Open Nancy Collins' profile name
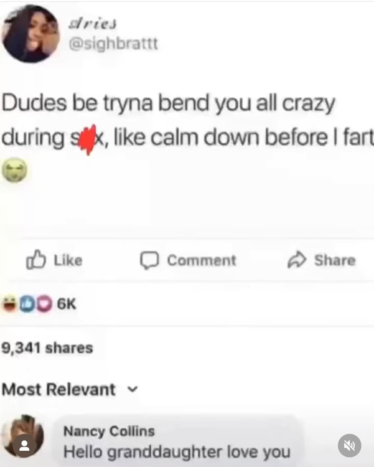The height and width of the screenshot is (467, 374). pyautogui.click(x=109, y=431)
